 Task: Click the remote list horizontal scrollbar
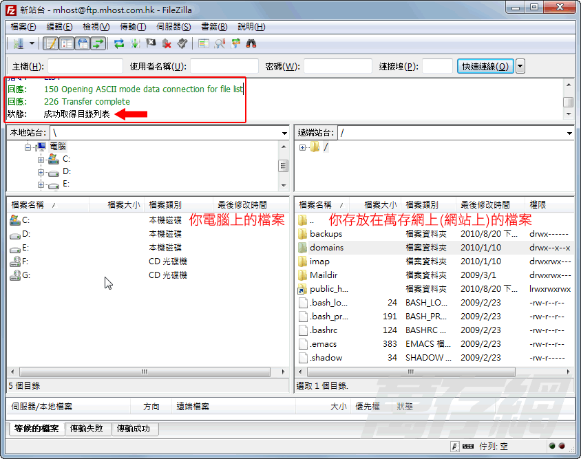(x=411, y=372)
